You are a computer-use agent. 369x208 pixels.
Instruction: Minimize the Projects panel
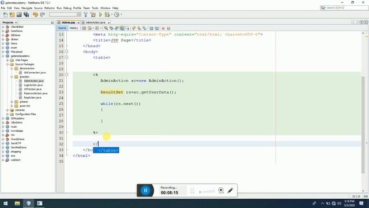point(52,23)
